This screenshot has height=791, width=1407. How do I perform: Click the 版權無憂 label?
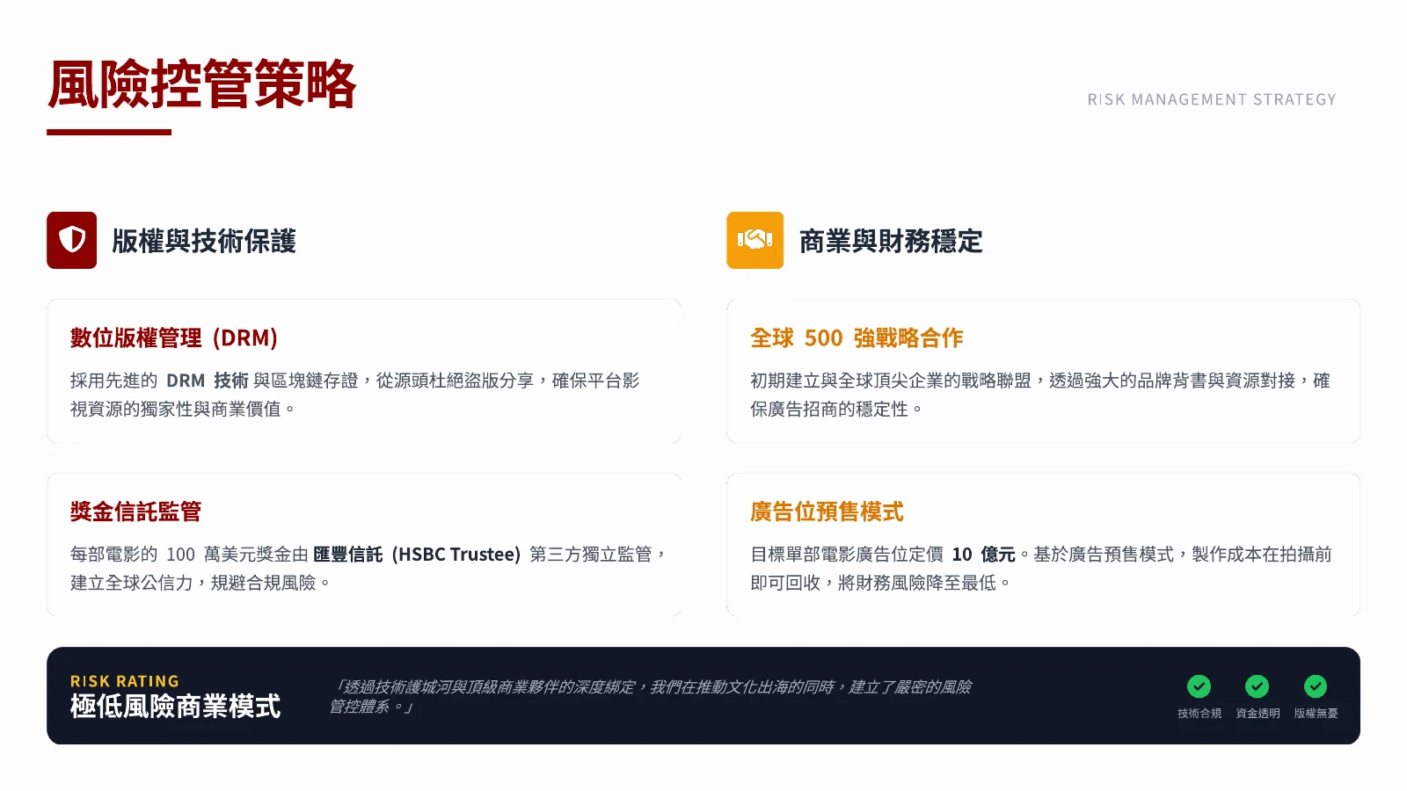[x=1316, y=714]
